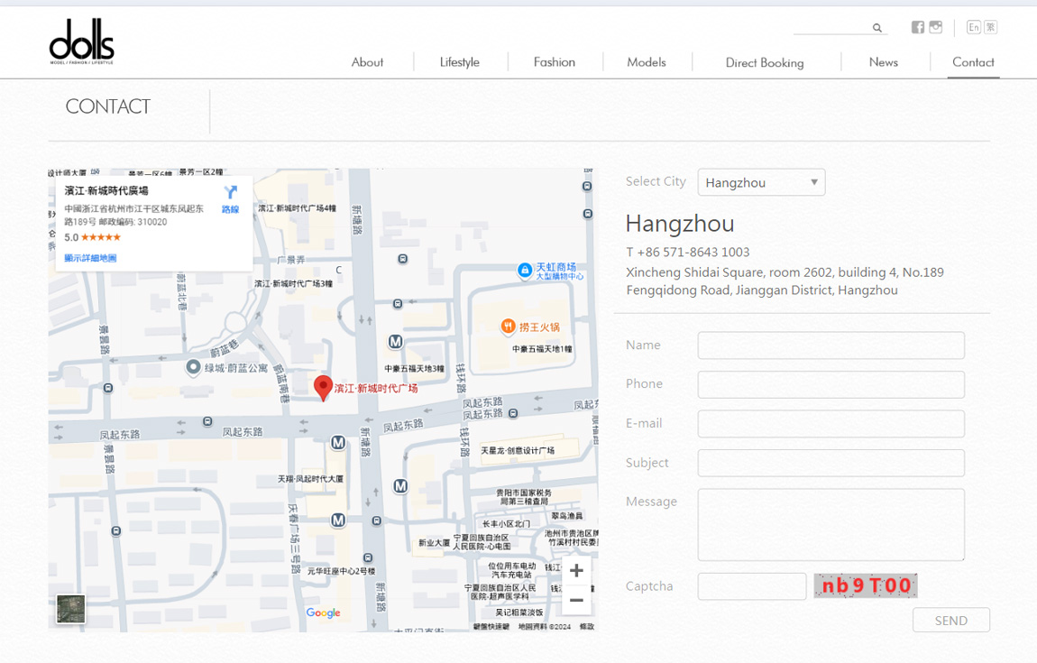This screenshot has height=663, width=1037.
Task: Click the search magnifier icon
Action: coord(876,28)
